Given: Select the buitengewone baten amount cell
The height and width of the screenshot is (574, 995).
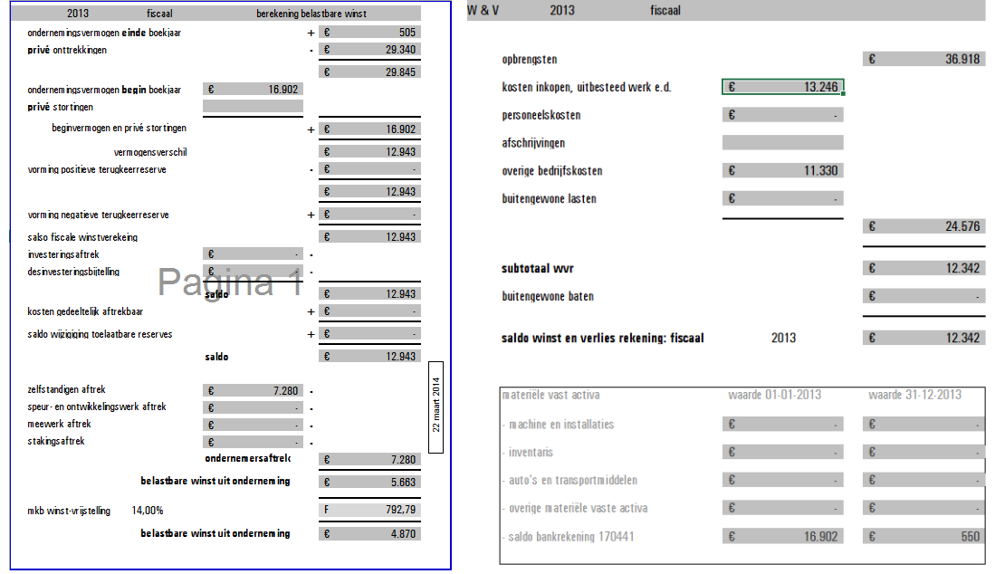Looking at the screenshot, I should point(923,296).
